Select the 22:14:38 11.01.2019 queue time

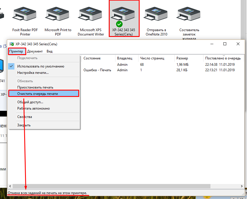coord(220,64)
